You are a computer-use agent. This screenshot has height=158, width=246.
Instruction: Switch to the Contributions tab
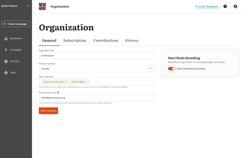point(105,41)
